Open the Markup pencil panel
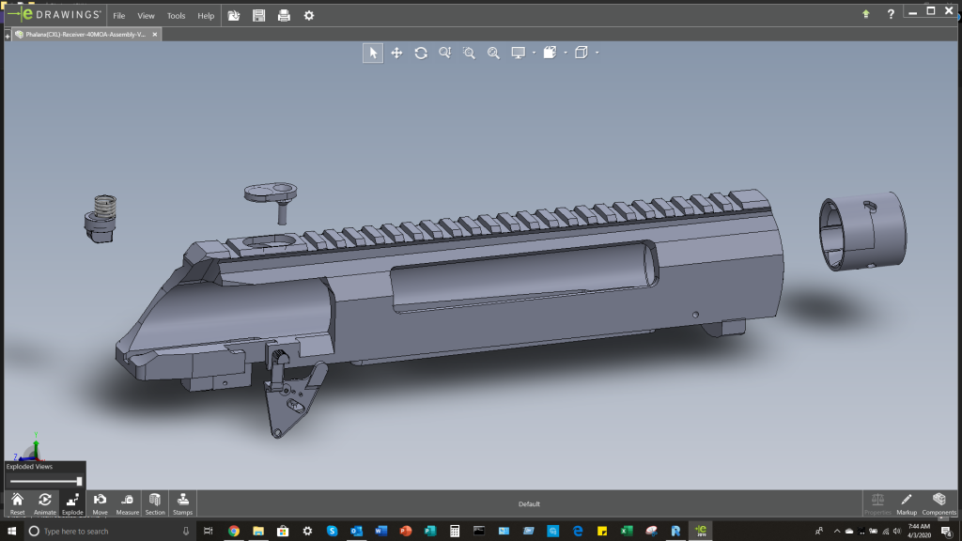This screenshot has width=962, height=541. point(907,503)
